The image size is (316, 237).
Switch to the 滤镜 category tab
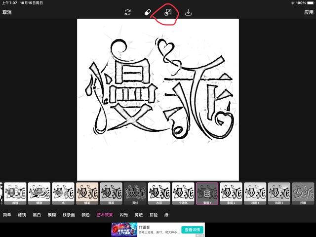click(22, 215)
